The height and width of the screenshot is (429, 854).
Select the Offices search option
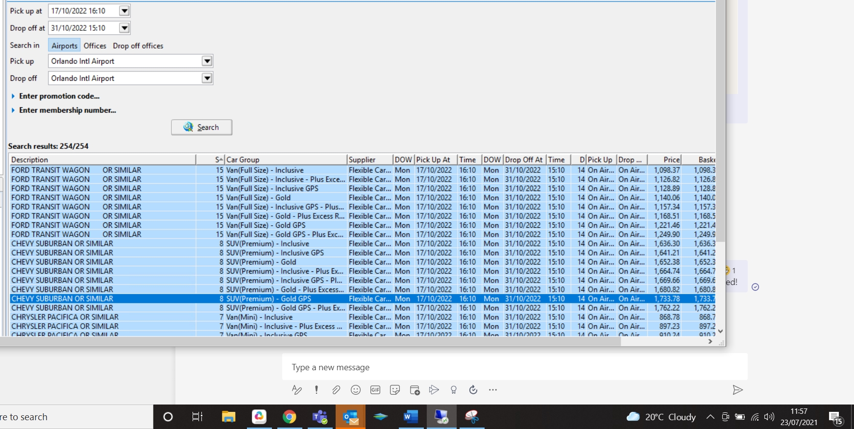click(x=95, y=46)
